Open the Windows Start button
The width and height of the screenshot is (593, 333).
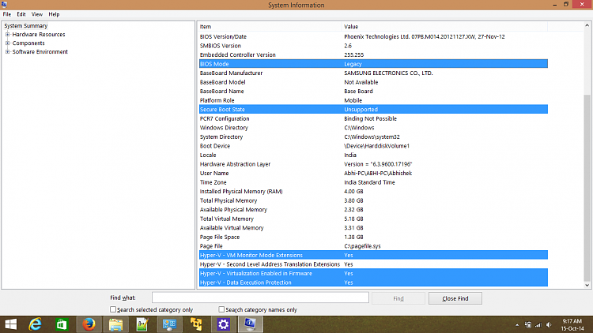coord(10,324)
